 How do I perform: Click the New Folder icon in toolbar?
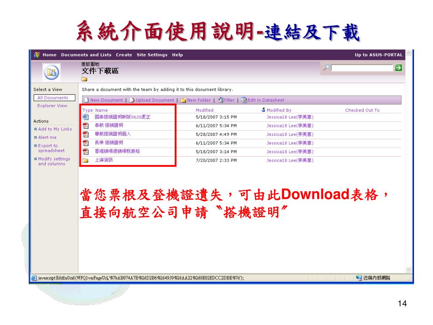tap(183, 100)
